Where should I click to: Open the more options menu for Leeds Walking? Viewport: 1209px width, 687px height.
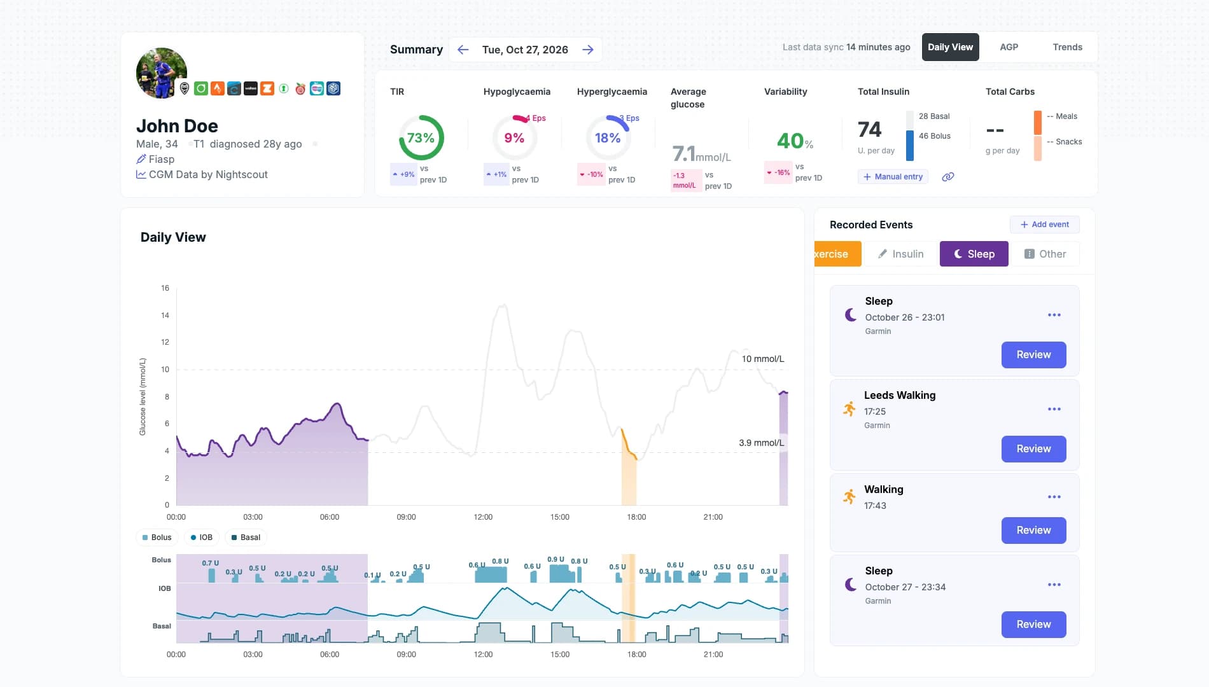(x=1054, y=409)
